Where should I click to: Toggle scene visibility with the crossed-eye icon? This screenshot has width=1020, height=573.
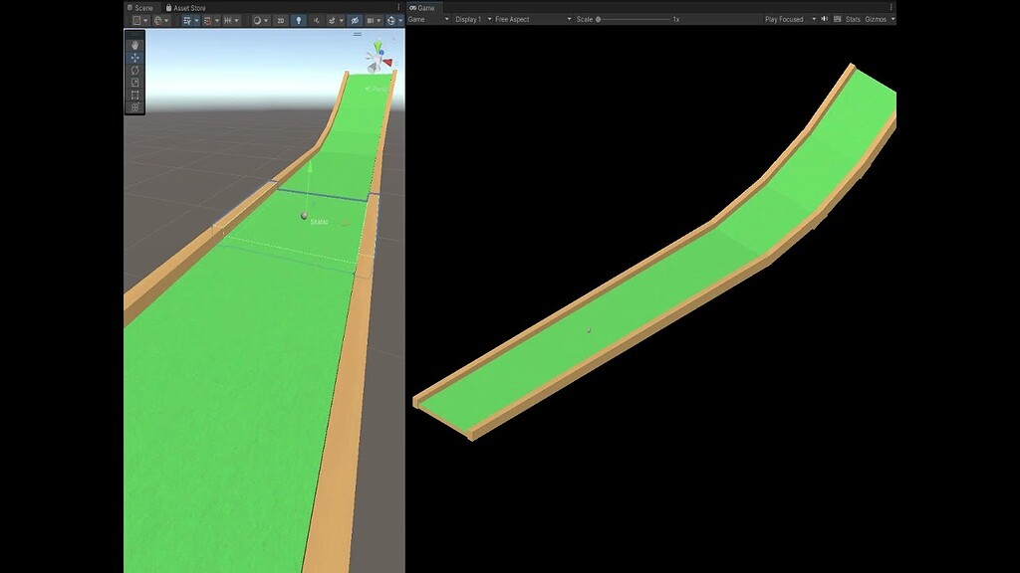tap(354, 19)
